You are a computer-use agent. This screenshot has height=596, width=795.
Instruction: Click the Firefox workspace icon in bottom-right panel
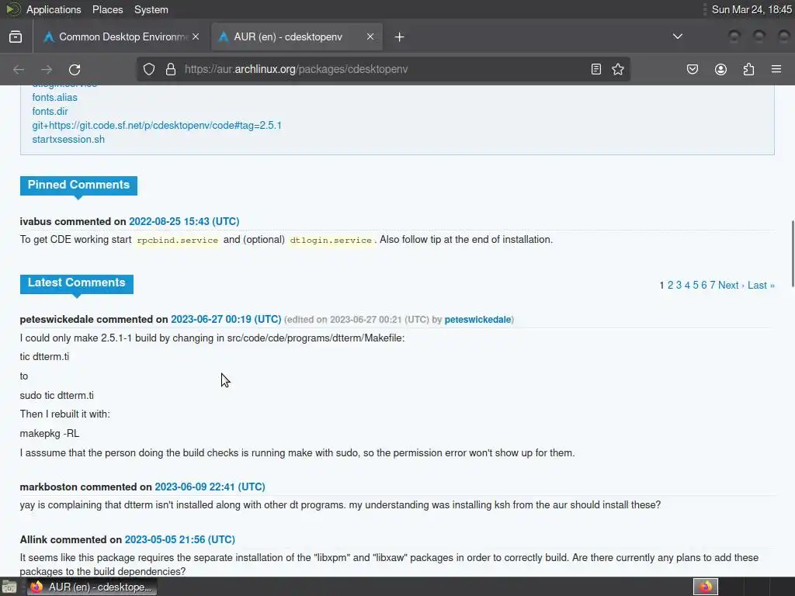[706, 587]
